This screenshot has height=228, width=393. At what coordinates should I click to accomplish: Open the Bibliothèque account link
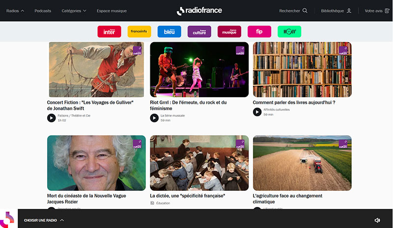coord(336,11)
